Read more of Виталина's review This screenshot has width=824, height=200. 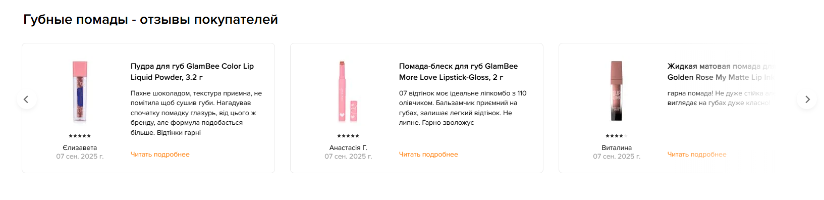(697, 155)
